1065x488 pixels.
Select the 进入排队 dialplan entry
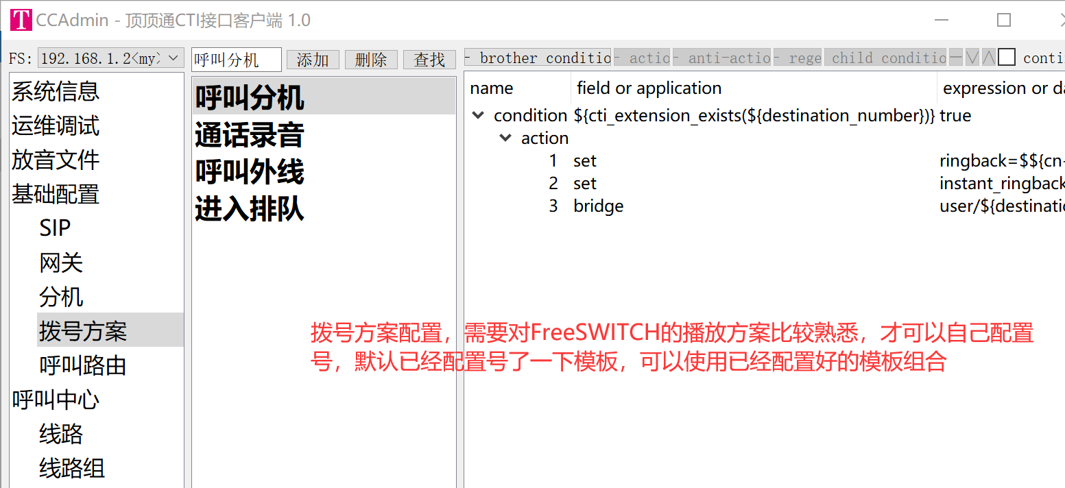point(249,208)
